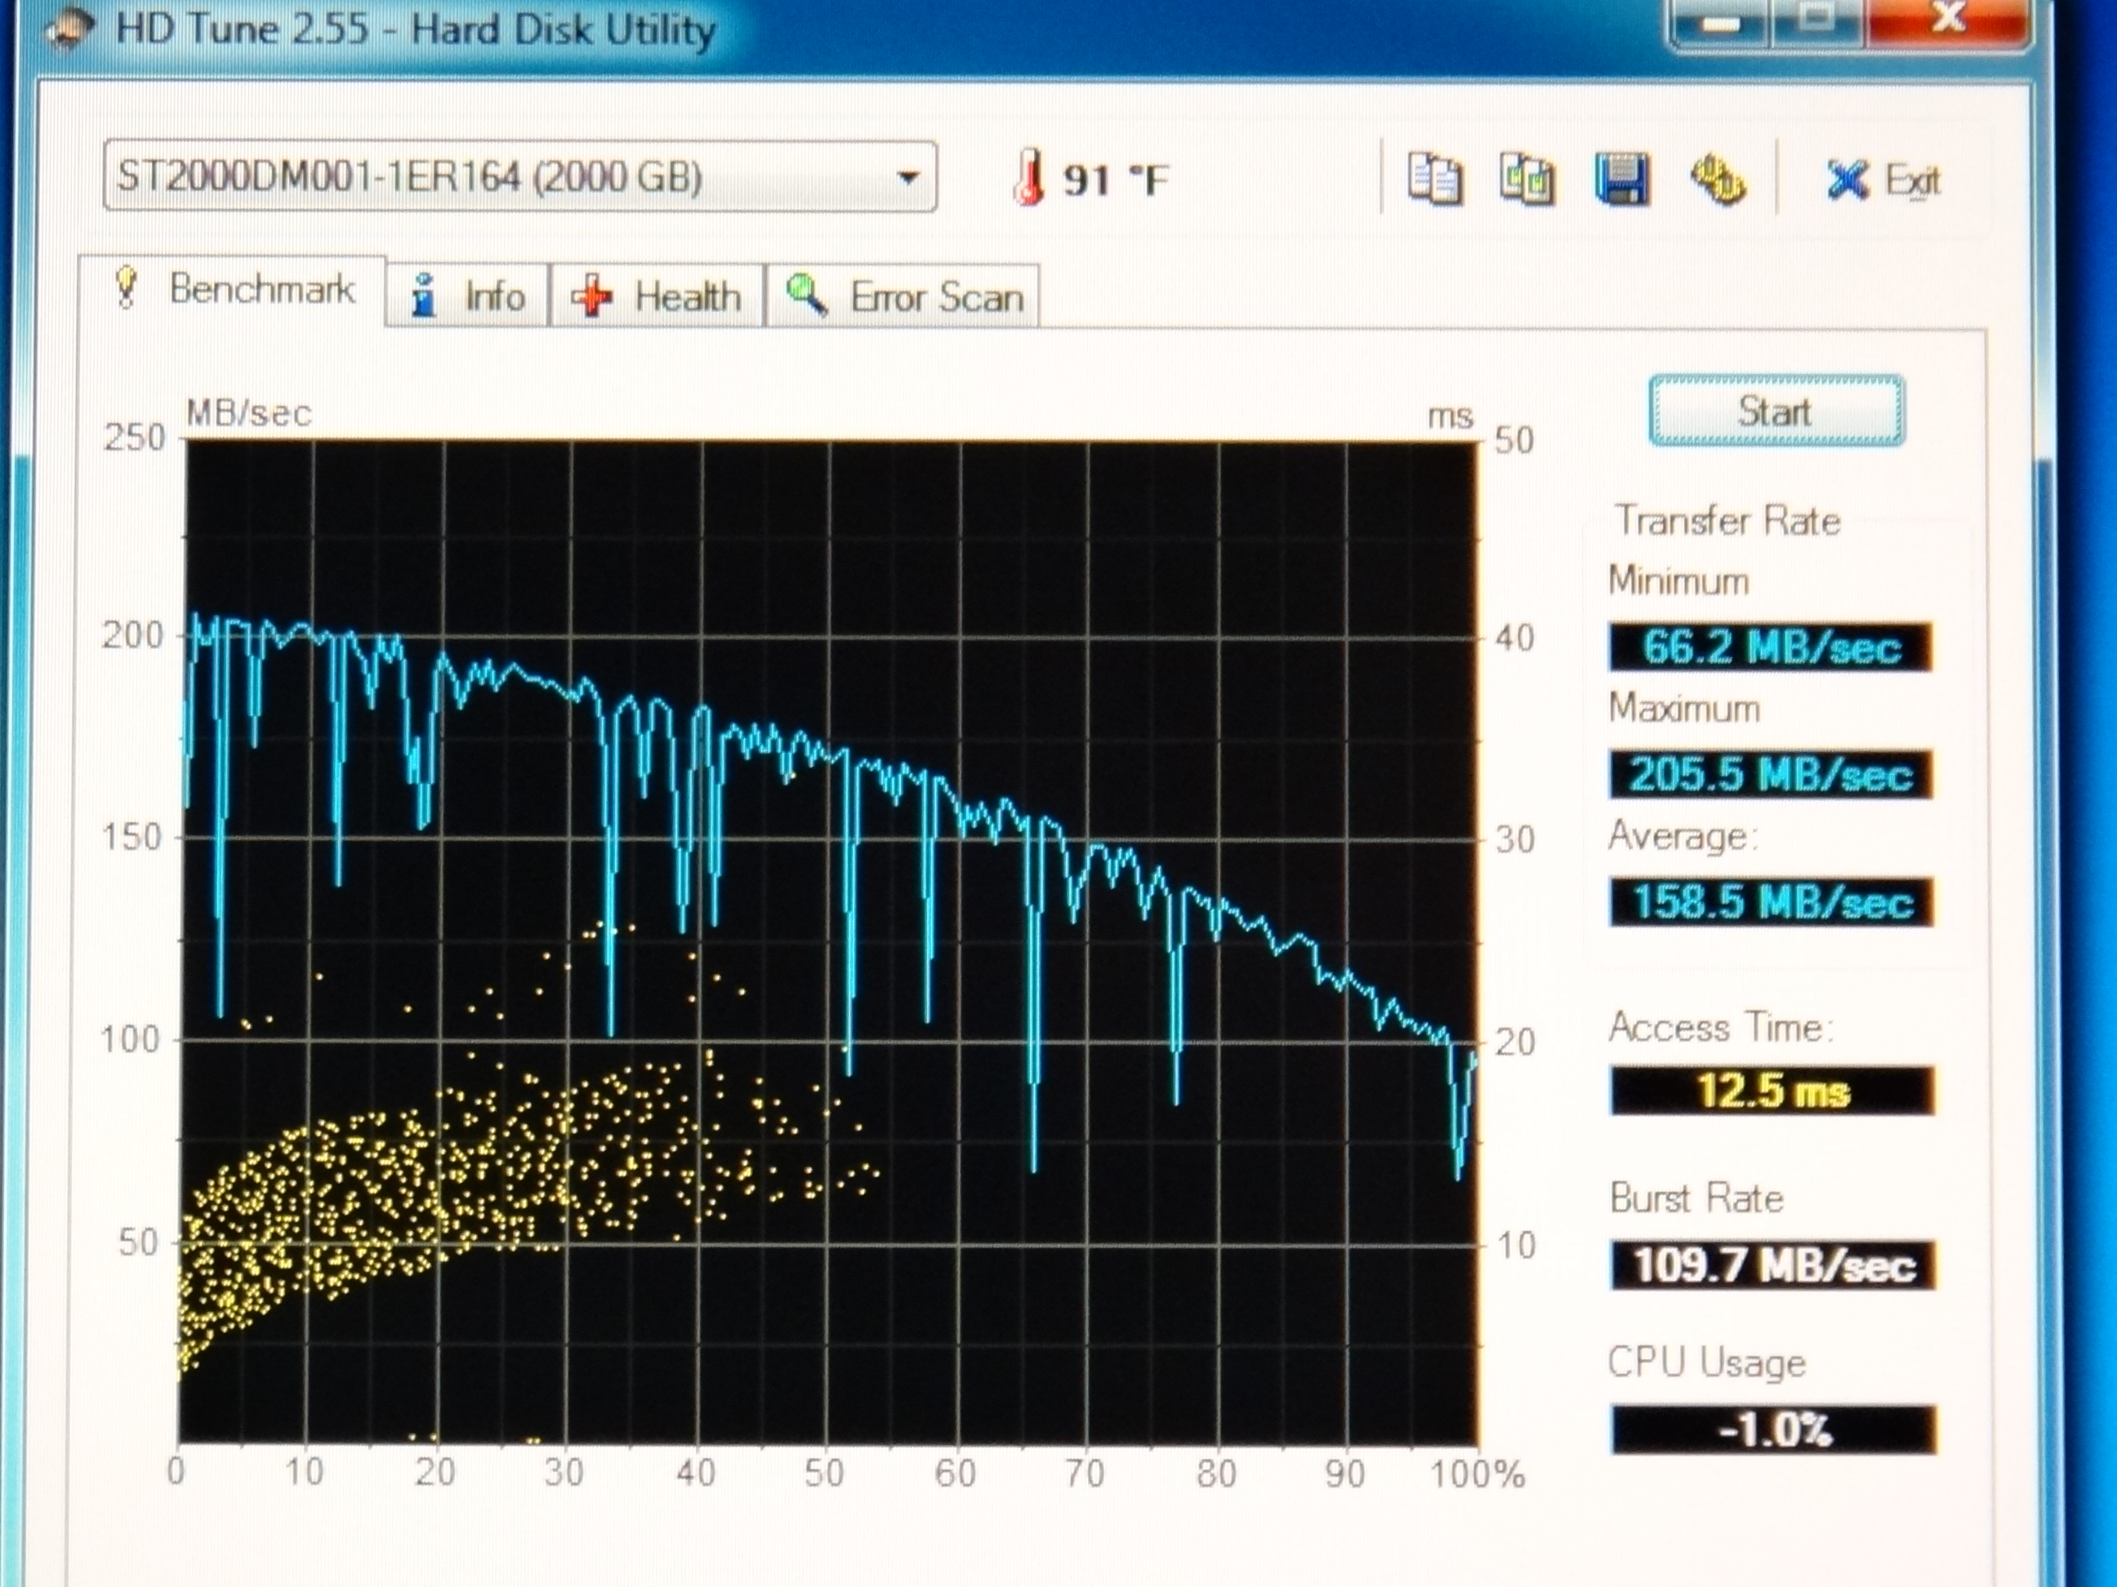Click the thermometer temperature icon
The image size is (2117, 1587).
1029,177
